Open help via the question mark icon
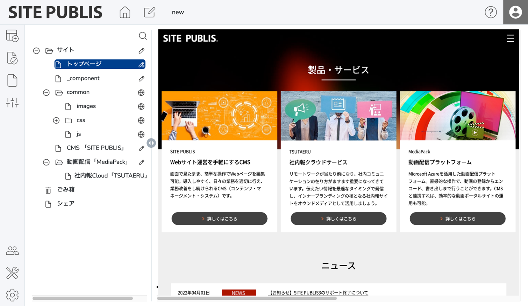 (x=491, y=12)
